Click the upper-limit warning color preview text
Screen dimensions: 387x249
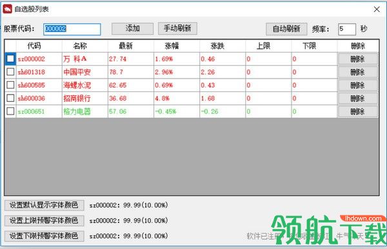[x=128, y=221]
